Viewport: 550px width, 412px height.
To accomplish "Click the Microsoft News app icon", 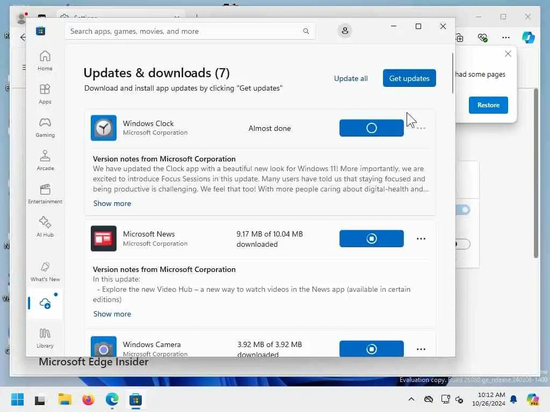I will click(x=104, y=239).
